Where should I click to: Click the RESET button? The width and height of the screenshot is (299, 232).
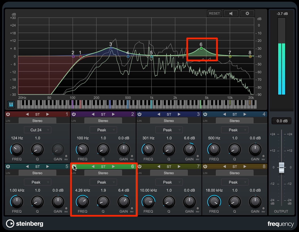pyautogui.click(x=214, y=14)
